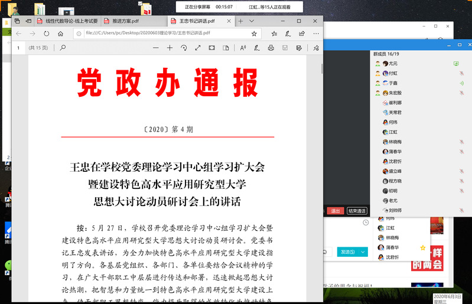This screenshot has width=472, height=304.
Task: Open browser settings and more menu
Action: click(x=315, y=34)
